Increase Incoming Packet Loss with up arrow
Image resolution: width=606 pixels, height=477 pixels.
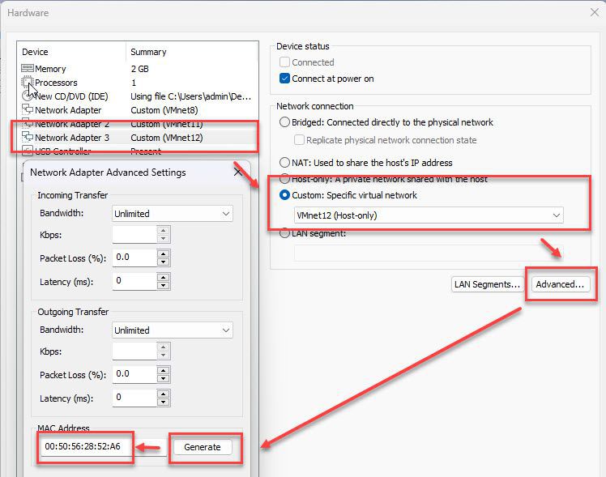pyautogui.click(x=164, y=253)
